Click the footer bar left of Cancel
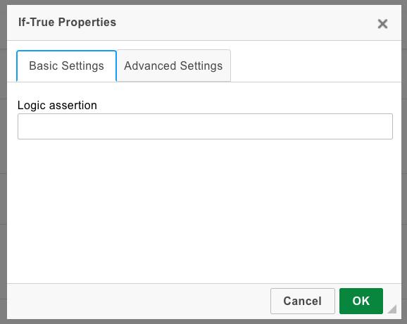 pyautogui.click(x=137, y=301)
